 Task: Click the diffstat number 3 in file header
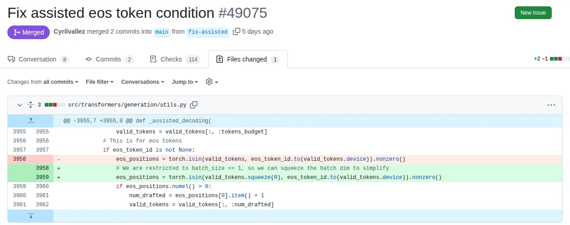click(39, 105)
